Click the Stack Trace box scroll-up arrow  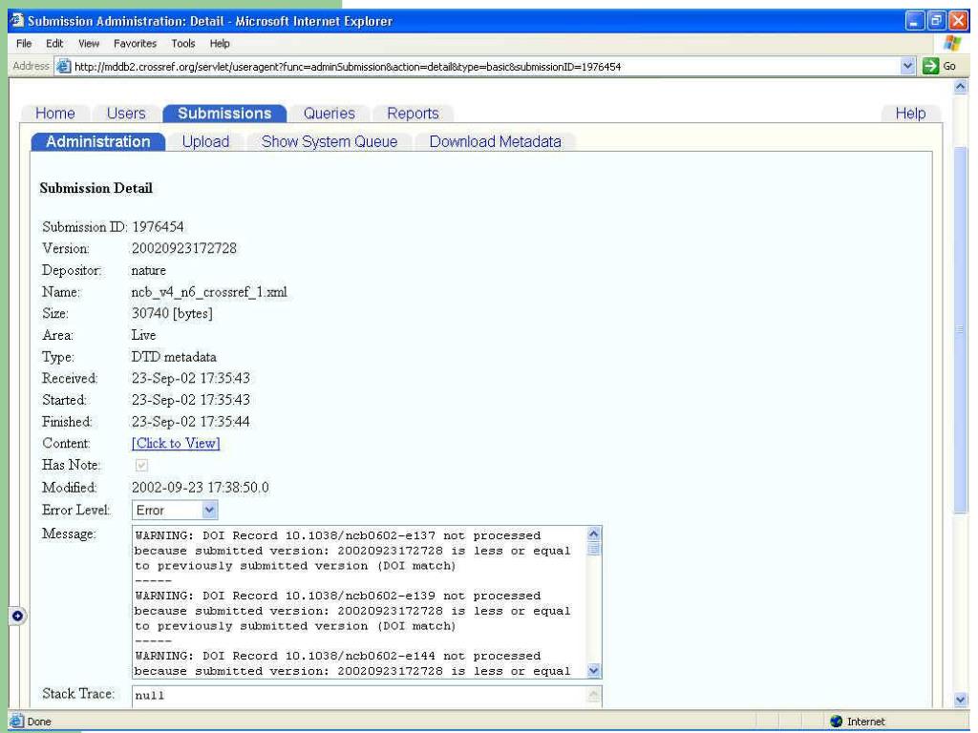(594, 694)
